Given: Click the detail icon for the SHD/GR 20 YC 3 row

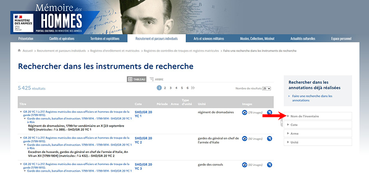Looking at the screenshot, I should click(x=270, y=165).
